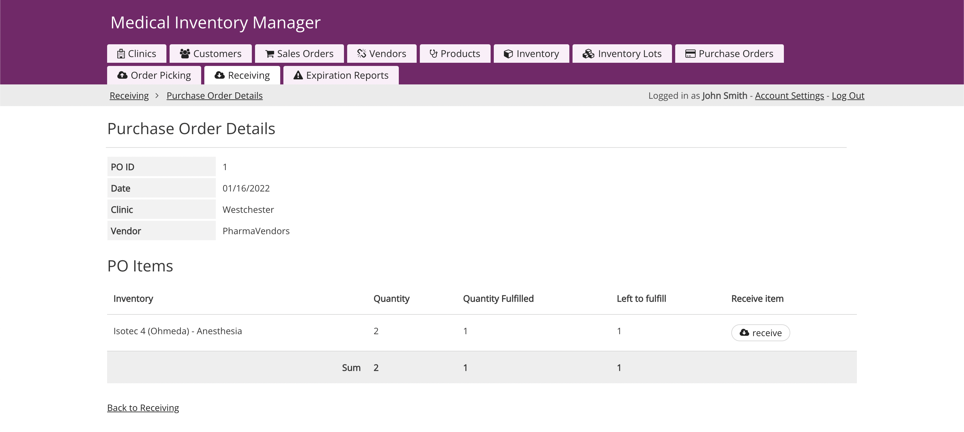The height and width of the screenshot is (432, 964).
Task: Click the Products stethoscope icon
Action: pos(433,54)
